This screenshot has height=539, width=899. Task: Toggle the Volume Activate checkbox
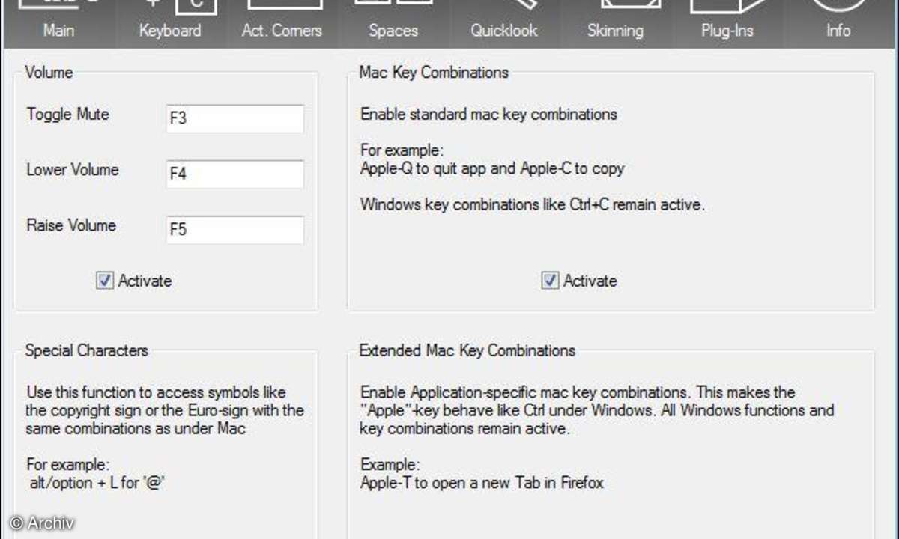[x=104, y=281]
